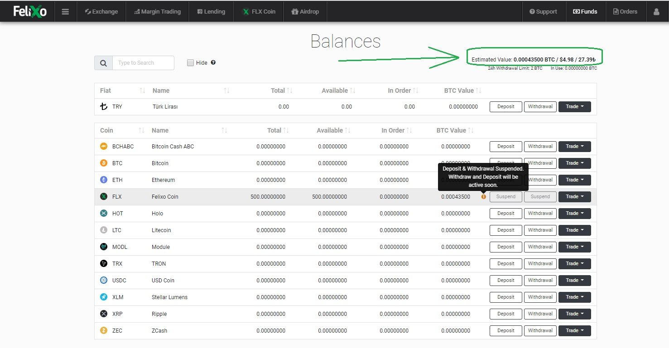This screenshot has height=348, width=669.
Task: Click the USDC coin icon
Action: pos(104,281)
